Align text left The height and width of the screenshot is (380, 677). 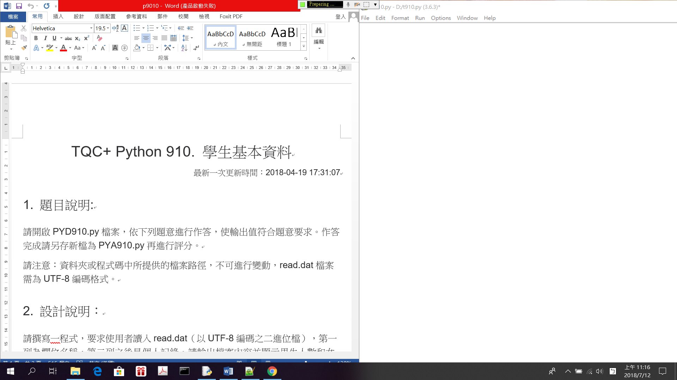pos(137,38)
